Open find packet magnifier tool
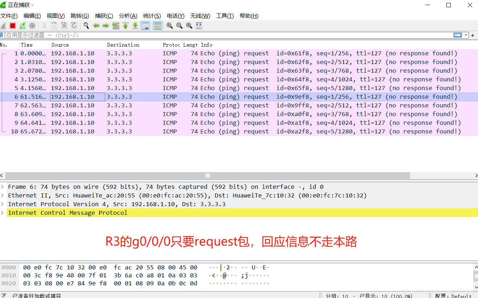 [86, 26]
